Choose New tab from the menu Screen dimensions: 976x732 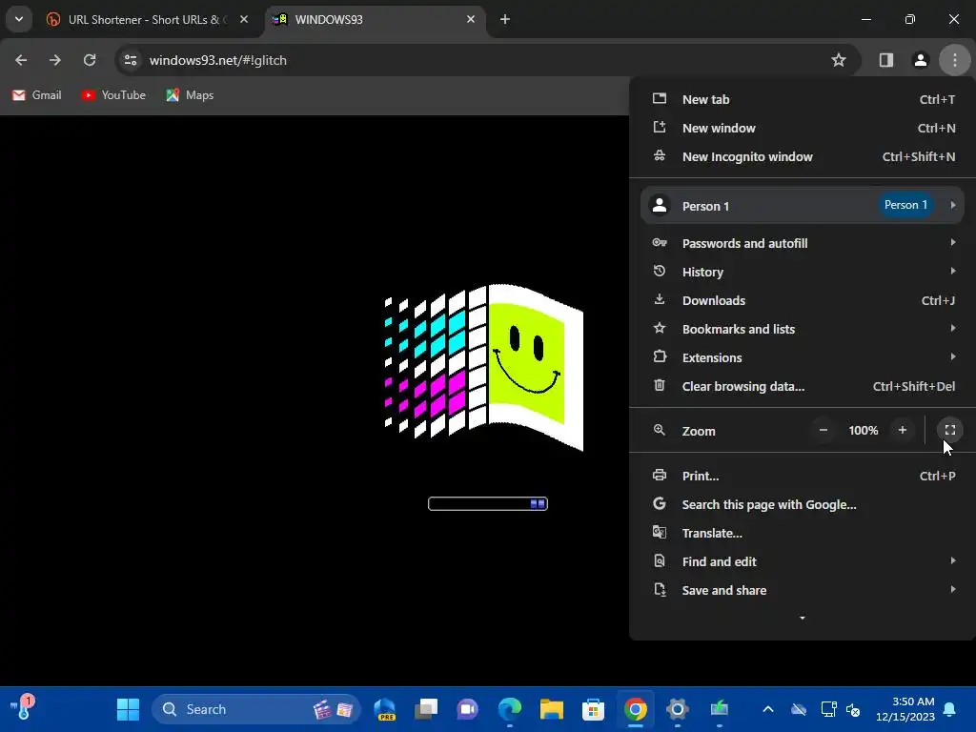pos(803,99)
